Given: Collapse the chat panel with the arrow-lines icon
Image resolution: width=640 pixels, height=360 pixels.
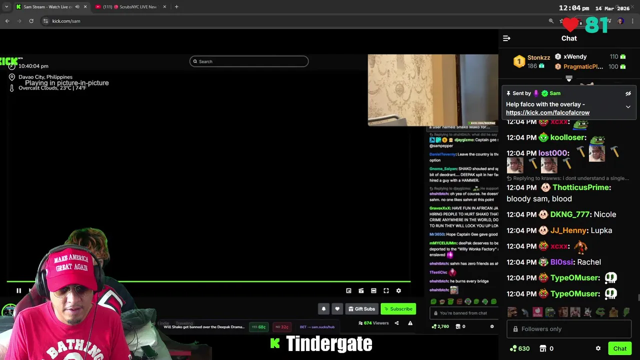Looking at the screenshot, I should pyautogui.click(x=506, y=38).
